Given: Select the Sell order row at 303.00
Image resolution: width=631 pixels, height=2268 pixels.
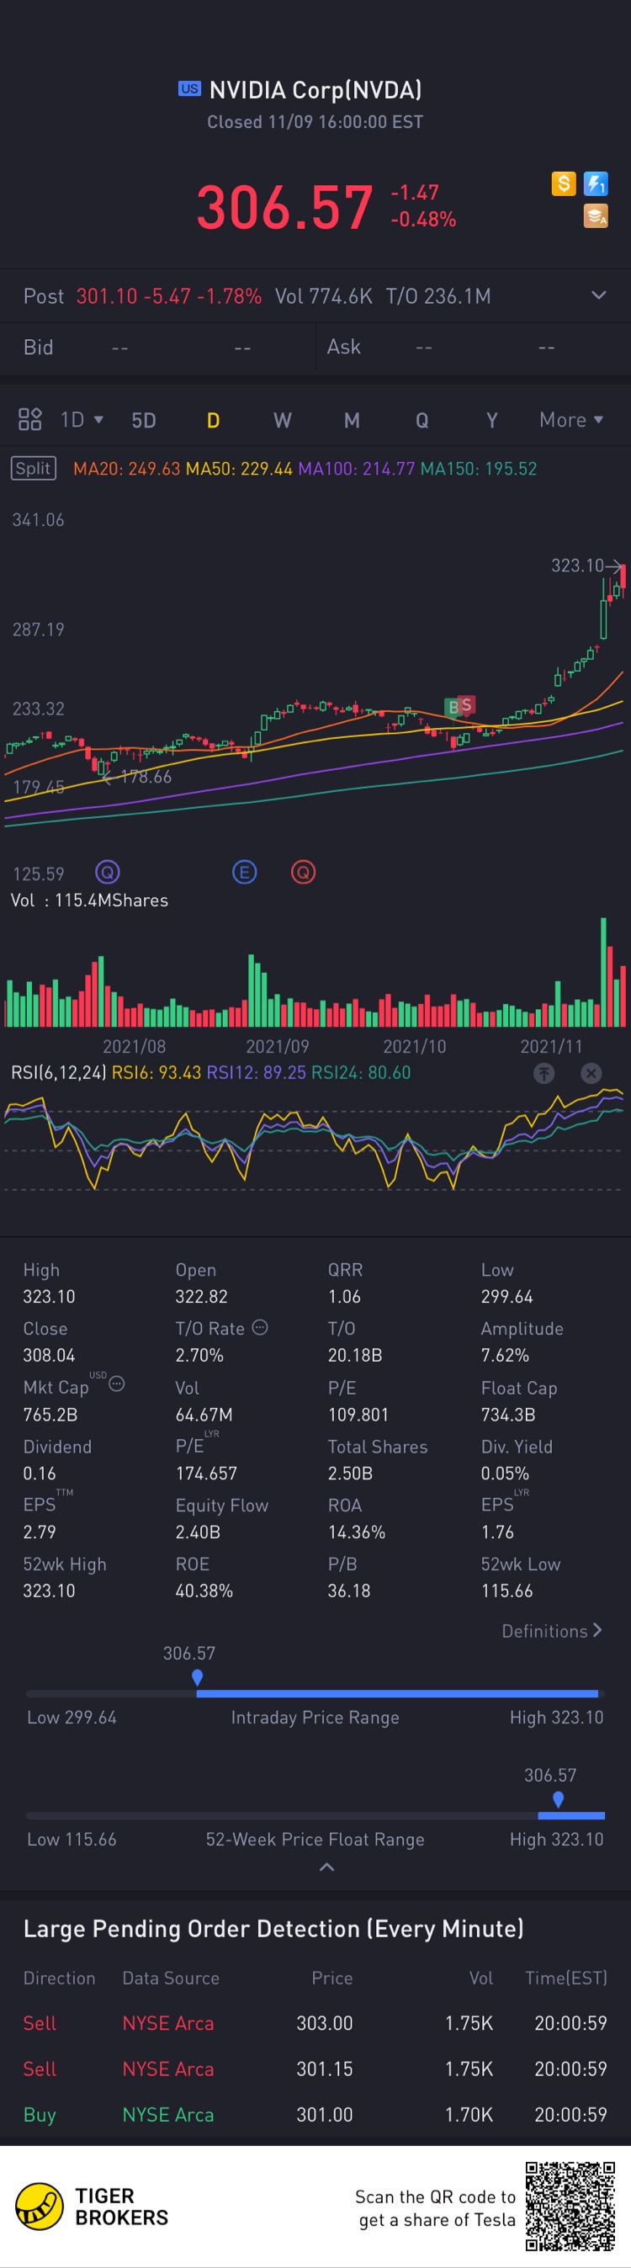Looking at the screenshot, I should point(315,2022).
